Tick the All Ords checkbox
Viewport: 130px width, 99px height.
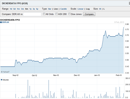44,14
